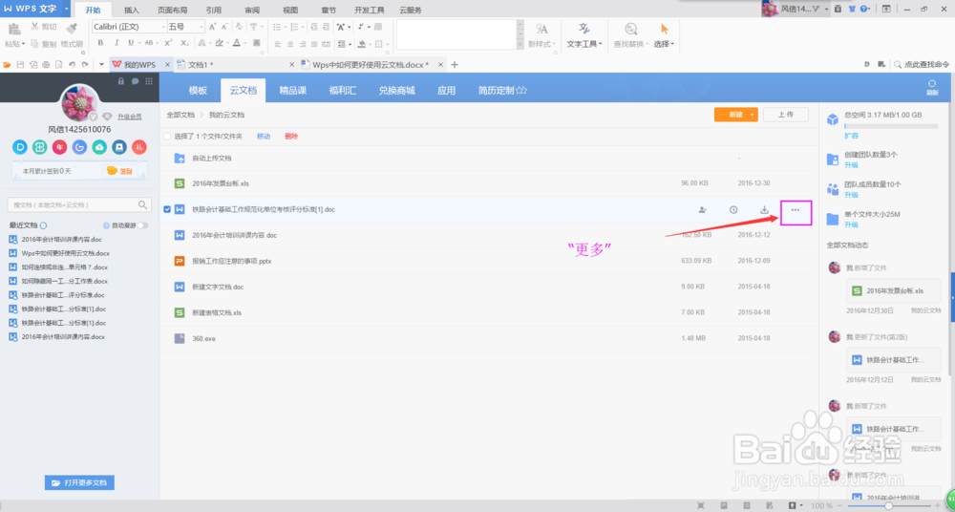The height and width of the screenshot is (512, 955).
Task: Click the Open folder icon in quick toolbar
Action: tap(8, 65)
